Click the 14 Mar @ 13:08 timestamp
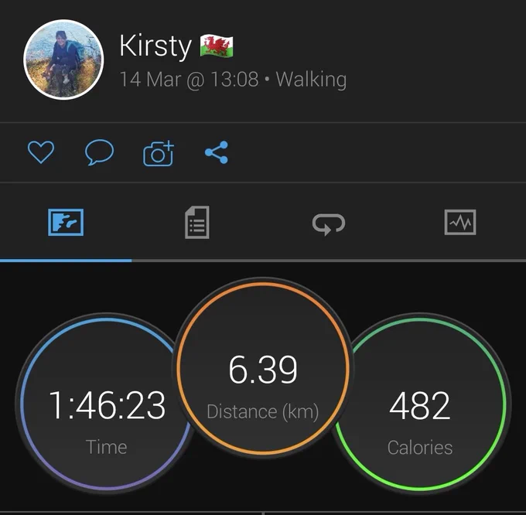Image resolution: width=526 pixels, height=515 pixels. (x=190, y=80)
